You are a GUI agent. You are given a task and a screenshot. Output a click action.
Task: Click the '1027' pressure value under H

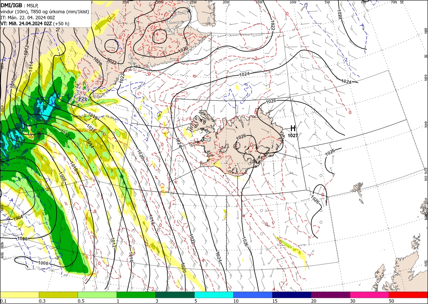point(293,135)
